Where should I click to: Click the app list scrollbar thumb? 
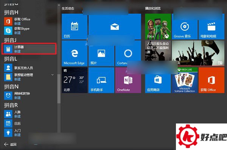pyautogui.click(x=59, y=89)
